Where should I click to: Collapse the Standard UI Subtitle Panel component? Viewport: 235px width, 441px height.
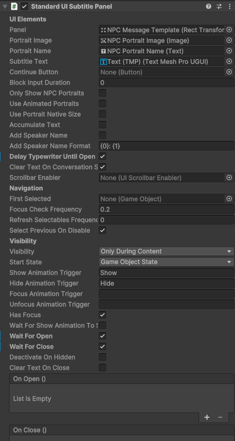[x=5, y=6]
